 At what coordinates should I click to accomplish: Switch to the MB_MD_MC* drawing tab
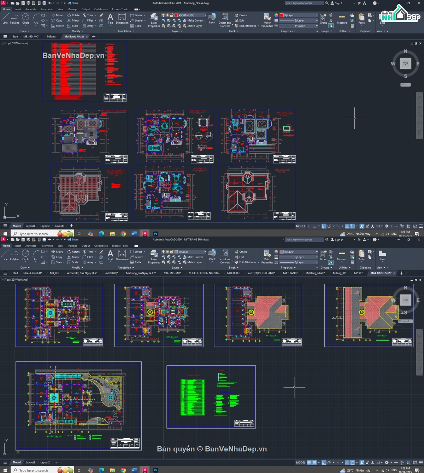[x=31, y=36]
